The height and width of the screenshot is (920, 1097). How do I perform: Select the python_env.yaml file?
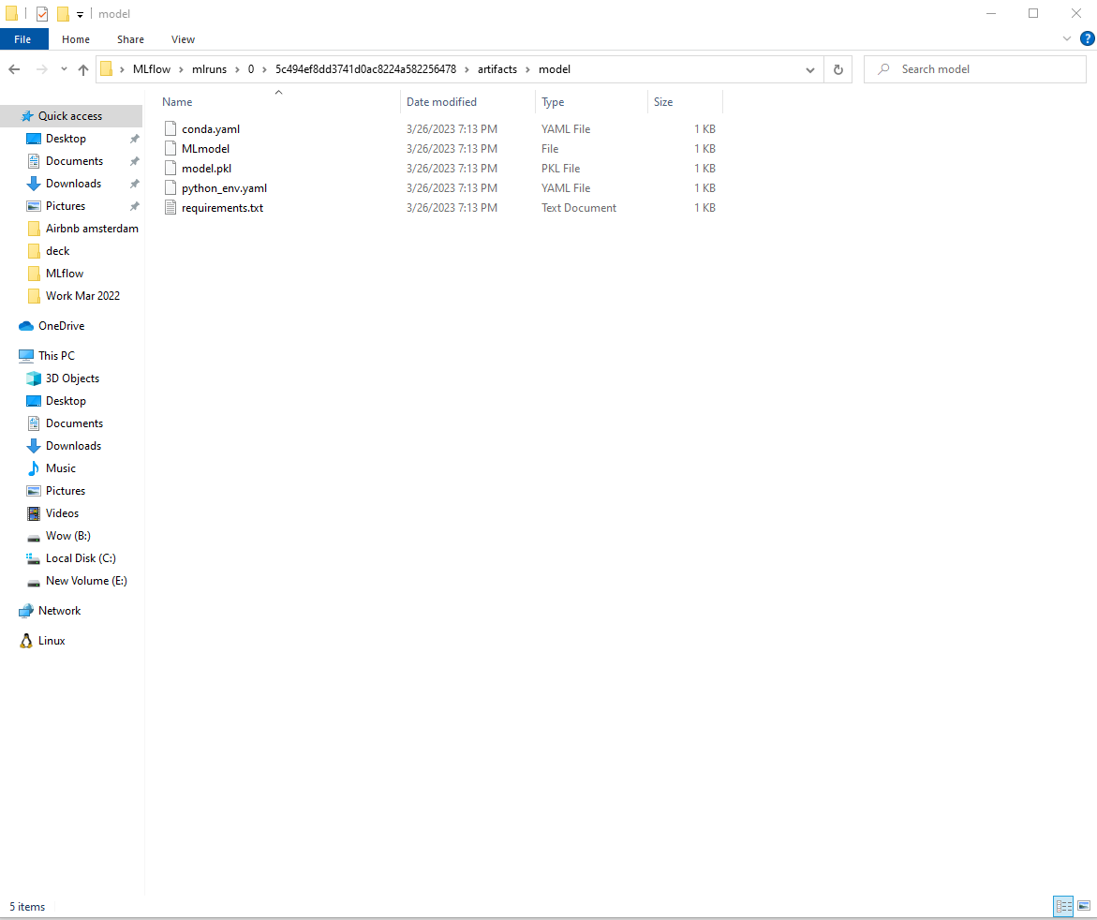coord(224,188)
